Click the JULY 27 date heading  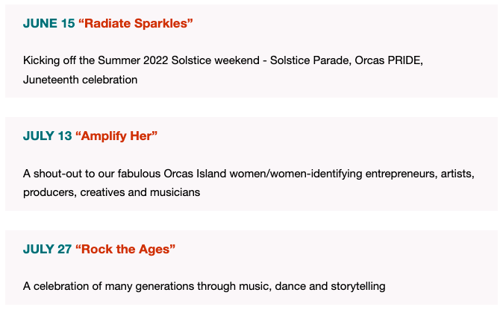(48, 249)
